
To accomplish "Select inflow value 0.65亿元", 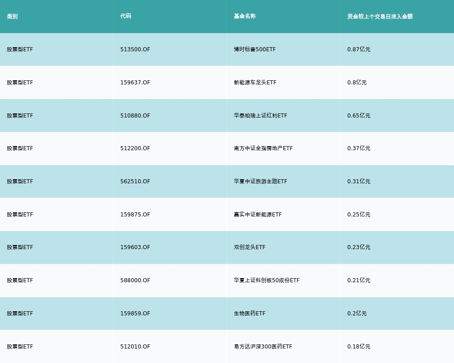I will pyautogui.click(x=359, y=116).
